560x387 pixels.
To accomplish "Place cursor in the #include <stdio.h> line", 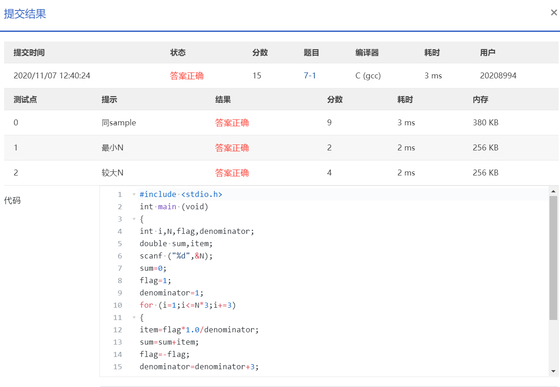I will tap(181, 195).
